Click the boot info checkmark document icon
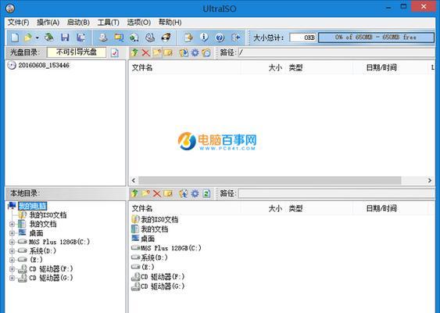 [114, 52]
